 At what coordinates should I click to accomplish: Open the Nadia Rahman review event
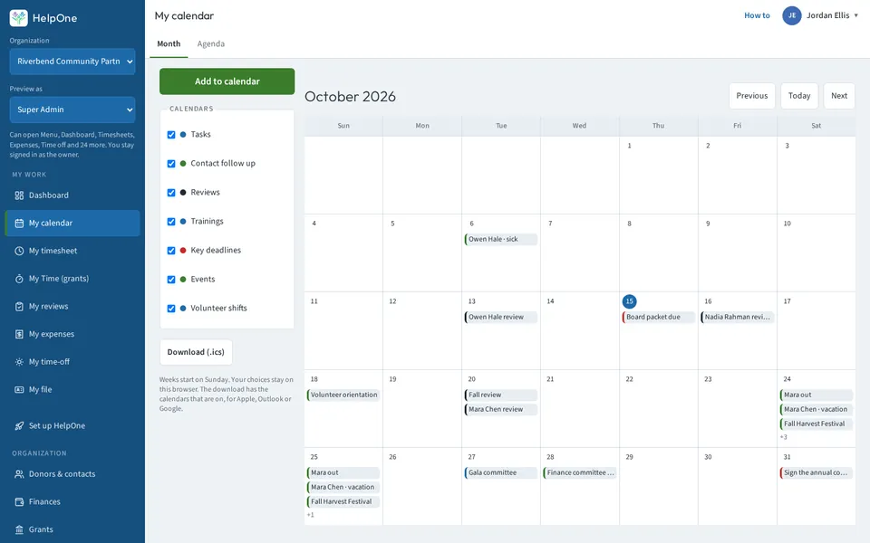(738, 317)
